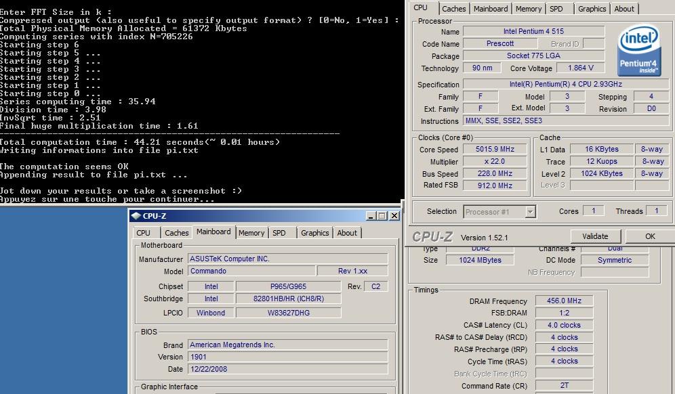Click the empty Bank Cycle Time (tRC) field
The image size is (675, 394).
click(x=565, y=374)
